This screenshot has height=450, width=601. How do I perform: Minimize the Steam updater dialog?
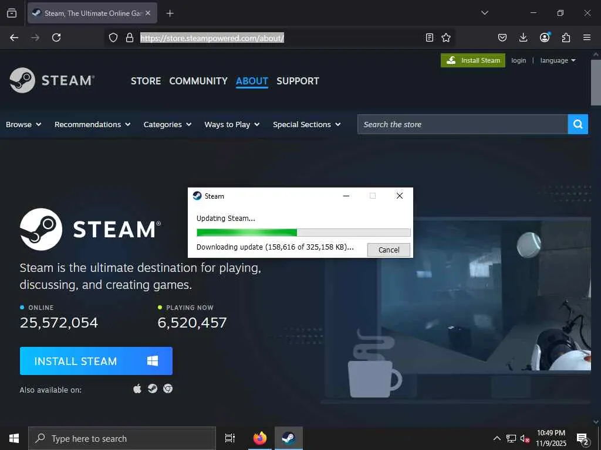coord(346,196)
